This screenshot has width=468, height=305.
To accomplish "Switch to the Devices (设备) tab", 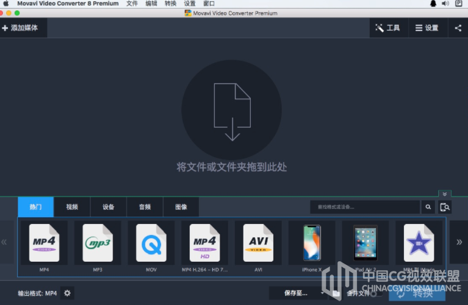I will click(109, 207).
